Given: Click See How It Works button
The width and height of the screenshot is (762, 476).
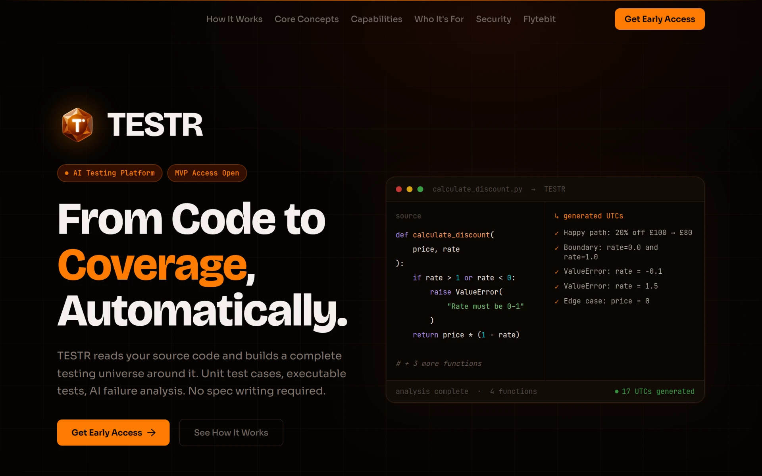Looking at the screenshot, I should click(231, 432).
